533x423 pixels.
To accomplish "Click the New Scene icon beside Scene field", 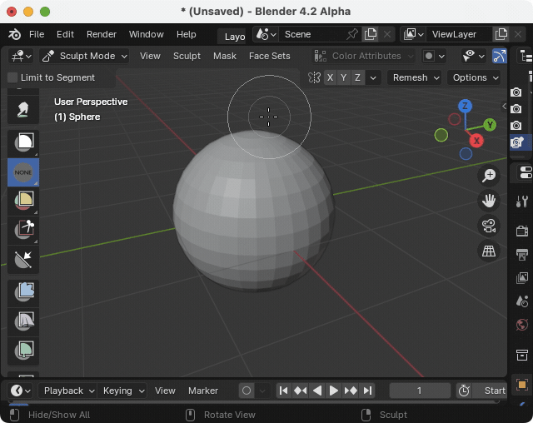I will pos(370,34).
